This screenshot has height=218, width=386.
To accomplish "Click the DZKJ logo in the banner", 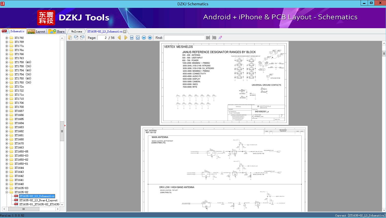I will (46, 18).
